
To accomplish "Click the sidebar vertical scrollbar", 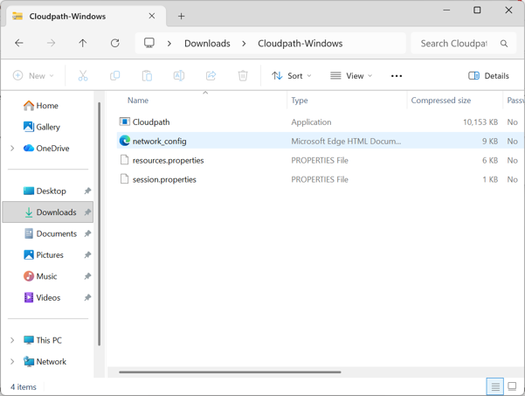I will [99, 224].
